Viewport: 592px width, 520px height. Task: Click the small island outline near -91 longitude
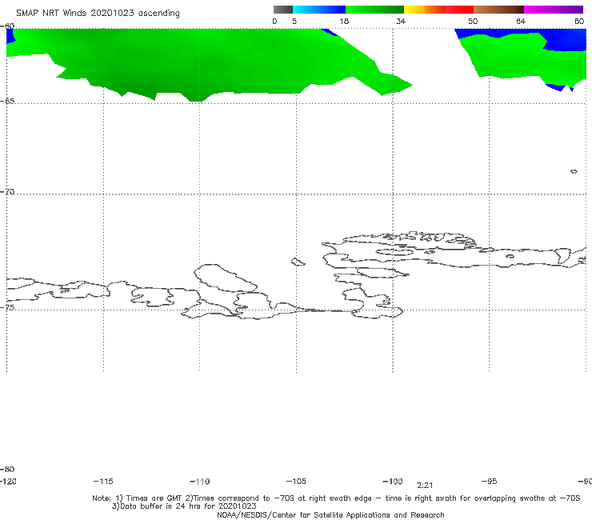(574, 171)
